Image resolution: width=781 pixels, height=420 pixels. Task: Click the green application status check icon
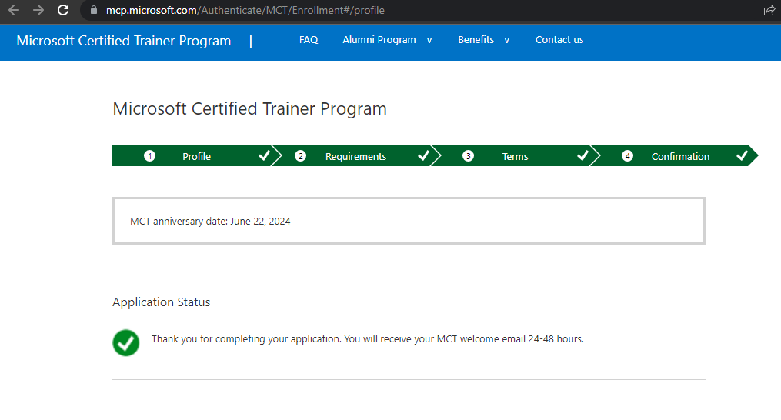126,343
